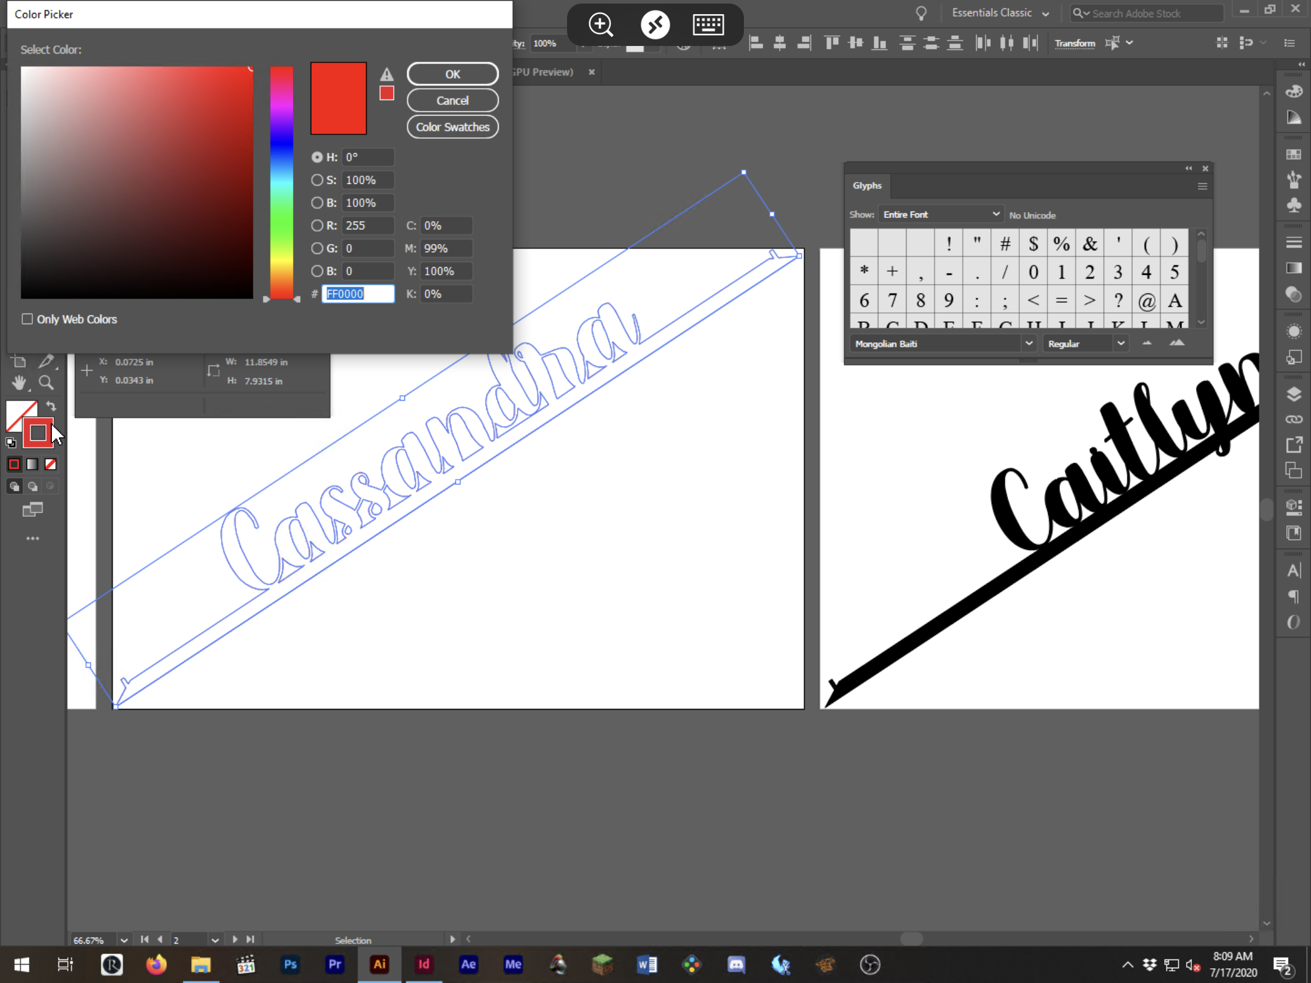
Task: Select the Zoom tool magnifier in the toolbar
Action: click(46, 383)
